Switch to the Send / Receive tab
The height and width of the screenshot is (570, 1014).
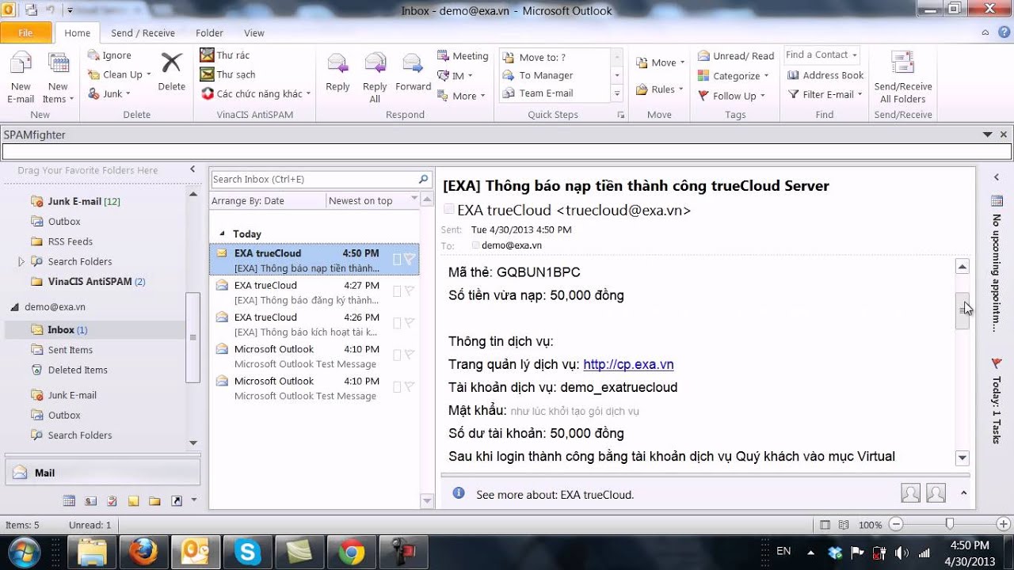click(143, 33)
